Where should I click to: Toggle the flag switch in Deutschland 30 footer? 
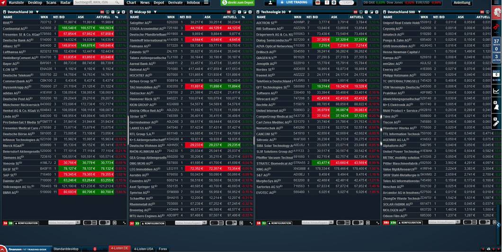(x=104, y=223)
